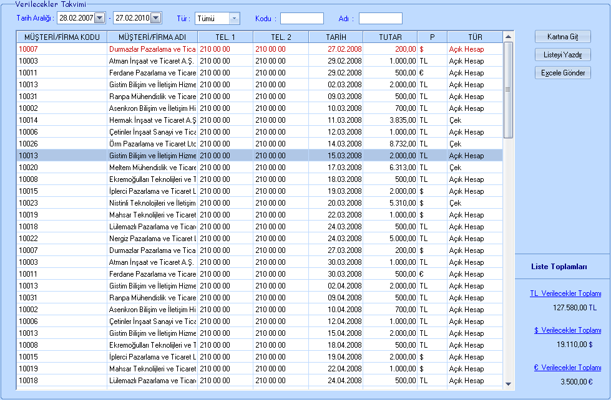
Task: Select Meltem Mühendislik ve Ticaret row
Action: pyautogui.click(x=260, y=168)
